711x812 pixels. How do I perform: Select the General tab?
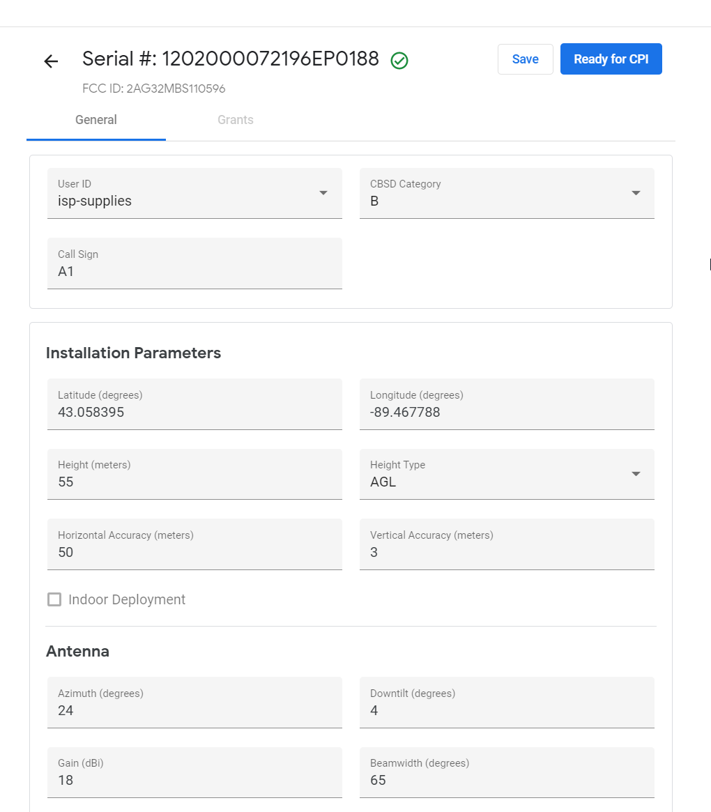click(96, 120)
